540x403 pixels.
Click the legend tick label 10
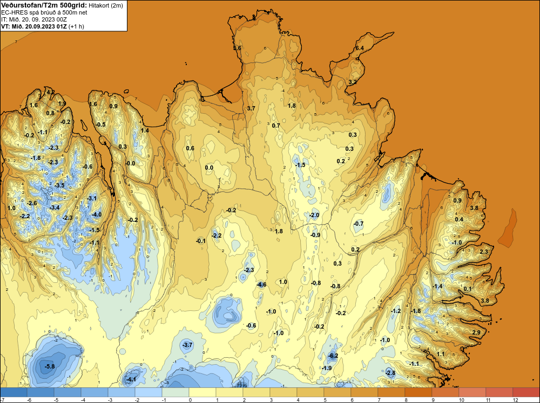click(x=462, y=400)
